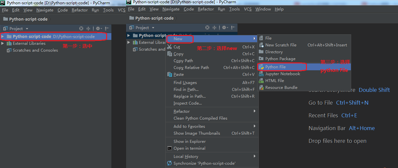Click 'Drop files here to open' text
The width and height of the screenshot is (398, 168).
[x=337, y=141]
